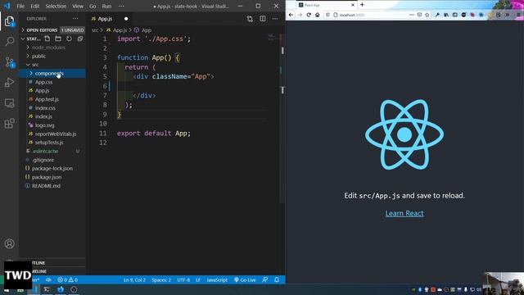
Task: Open Explorer panel more actions ellipsis
Action: click(x=75, y=19)
